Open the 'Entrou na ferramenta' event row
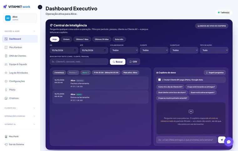238x151 pixels. pyautogui.click(x=100, y=97)
